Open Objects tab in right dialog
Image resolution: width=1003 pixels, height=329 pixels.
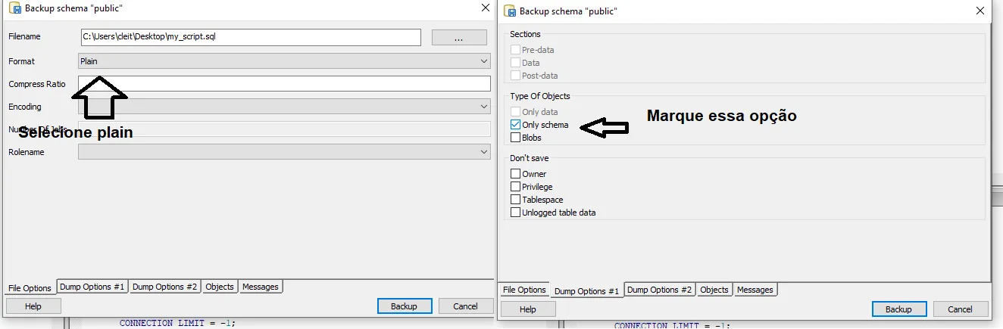tap(714, 290)
